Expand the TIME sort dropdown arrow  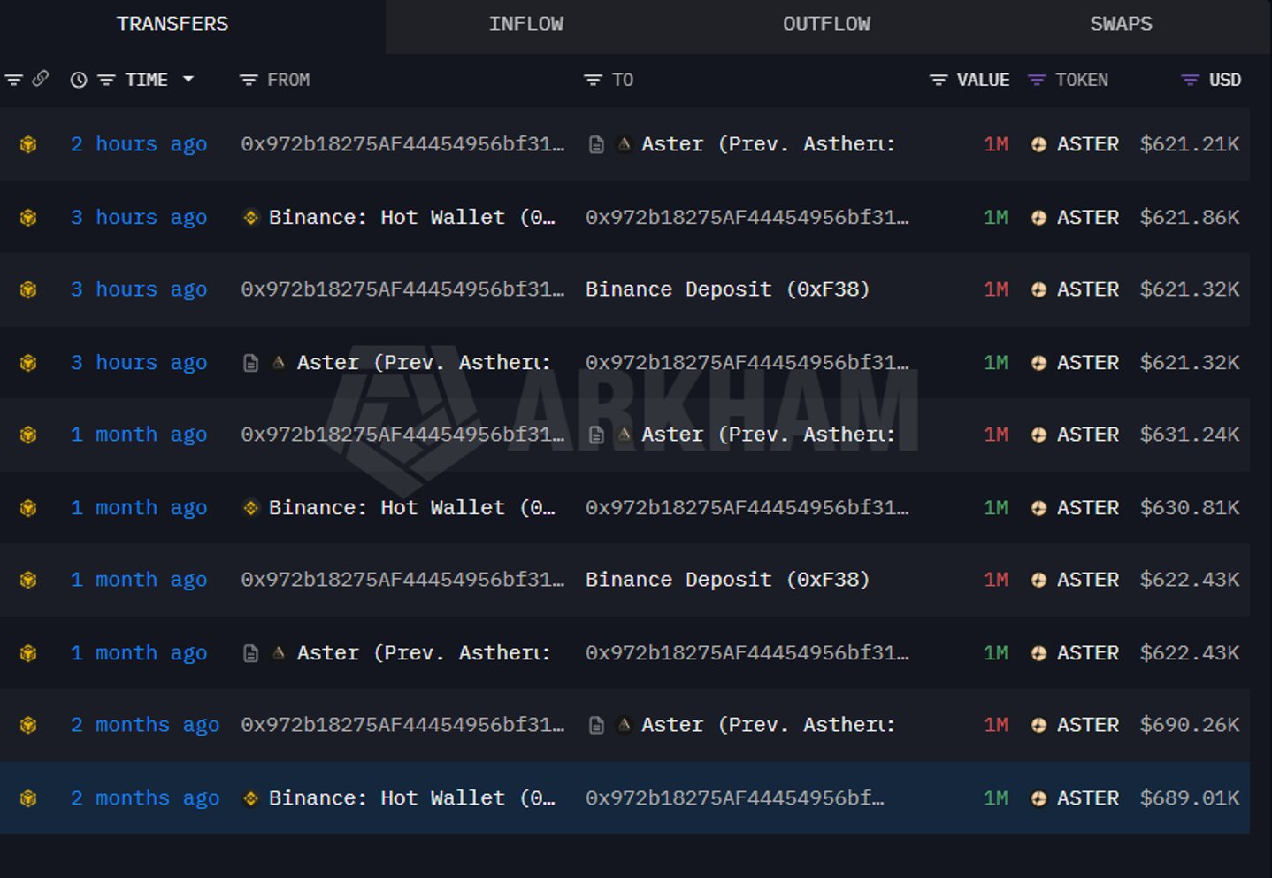(x=188, y=79)
